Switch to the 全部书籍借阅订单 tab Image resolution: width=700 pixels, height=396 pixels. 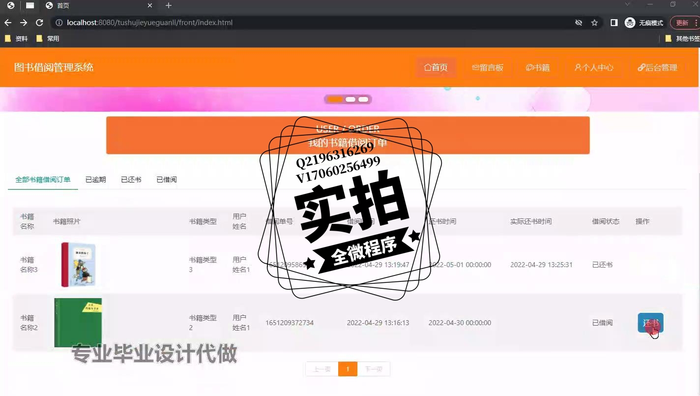[43, 180]
